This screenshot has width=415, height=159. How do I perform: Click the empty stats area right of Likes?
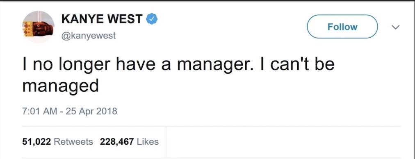[283, 142]
